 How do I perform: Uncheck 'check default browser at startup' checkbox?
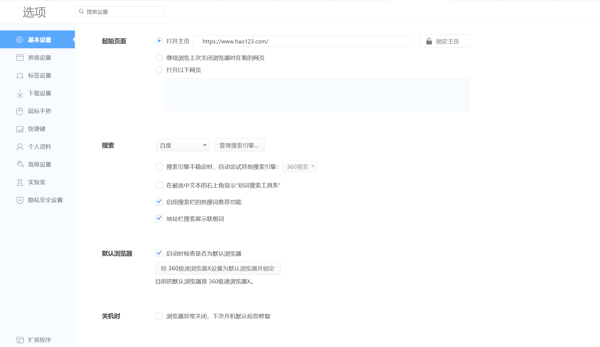click(x=159, y=253)
